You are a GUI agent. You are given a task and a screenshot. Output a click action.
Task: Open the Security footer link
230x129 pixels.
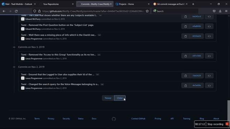66,119
